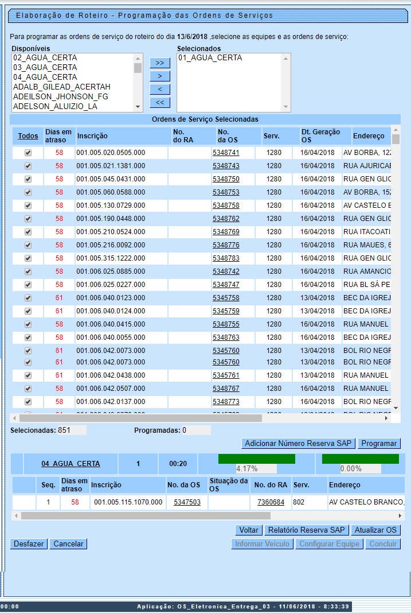
Task: Click the Relatório Reserva SAP button
Action: (307, 530)
